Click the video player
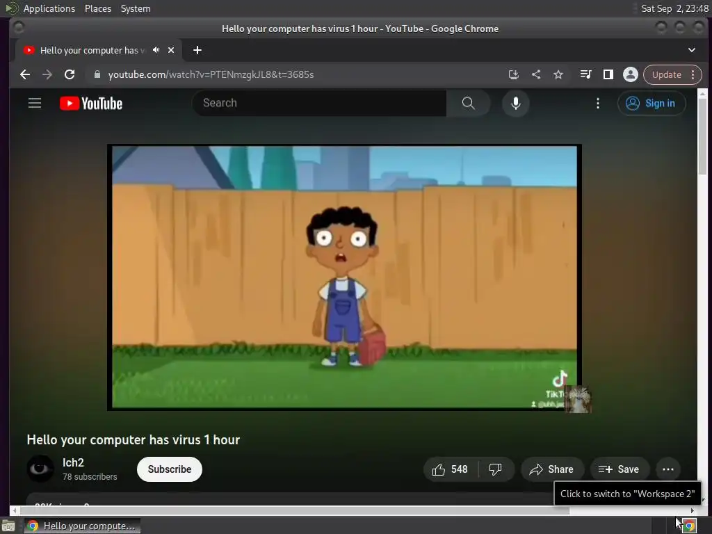The height and width of the screenshot is (534, 712). click(x=344, y=277)
